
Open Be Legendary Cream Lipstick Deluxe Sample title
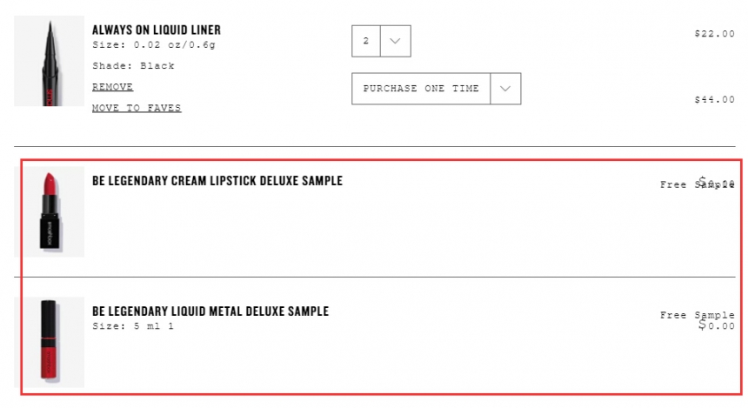(217, 181)
